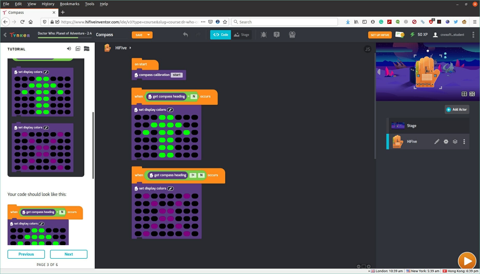480x274 pixels.
Task: Undo the last change
Action: coord(185,35)
